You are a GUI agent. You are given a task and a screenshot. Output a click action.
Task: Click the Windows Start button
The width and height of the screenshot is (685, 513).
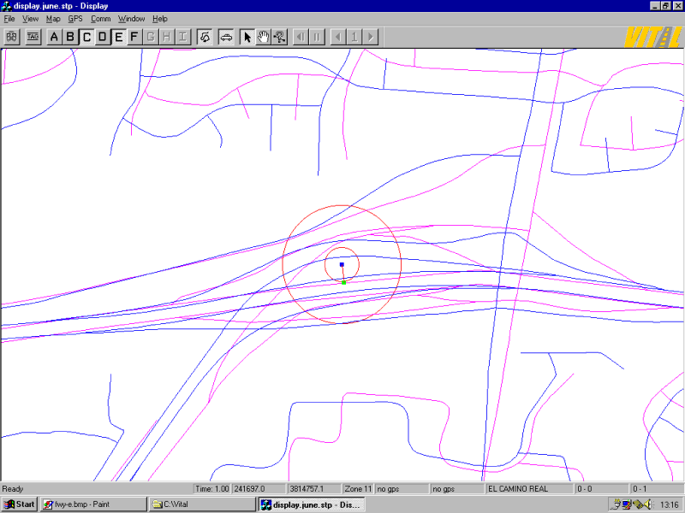[19, 504]
